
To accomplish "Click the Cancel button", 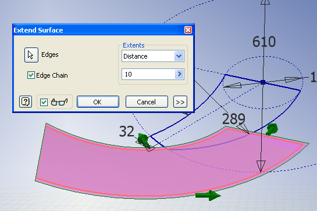I will point(147,102).
